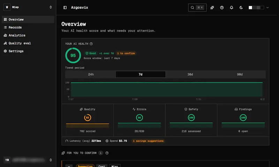279x167 pixels.
Task: Open help via question mark icon in header
Action: pyautogui.click(x=222, y=7)
